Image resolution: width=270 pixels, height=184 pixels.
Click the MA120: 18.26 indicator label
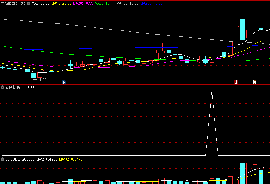[x=127, y=3]
